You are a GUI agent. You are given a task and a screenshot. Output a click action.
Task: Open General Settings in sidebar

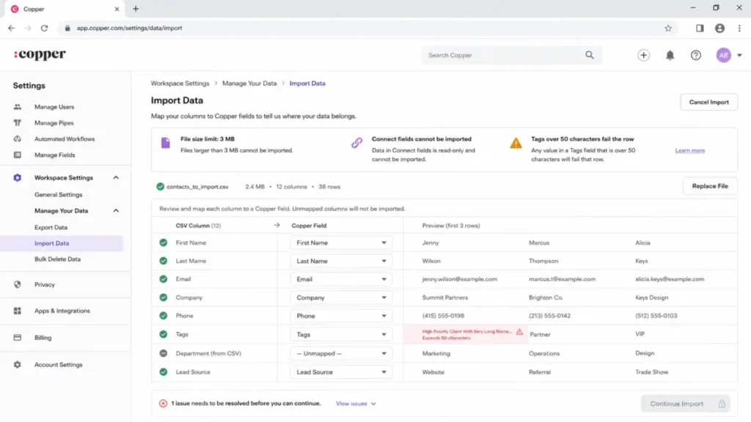58,195
